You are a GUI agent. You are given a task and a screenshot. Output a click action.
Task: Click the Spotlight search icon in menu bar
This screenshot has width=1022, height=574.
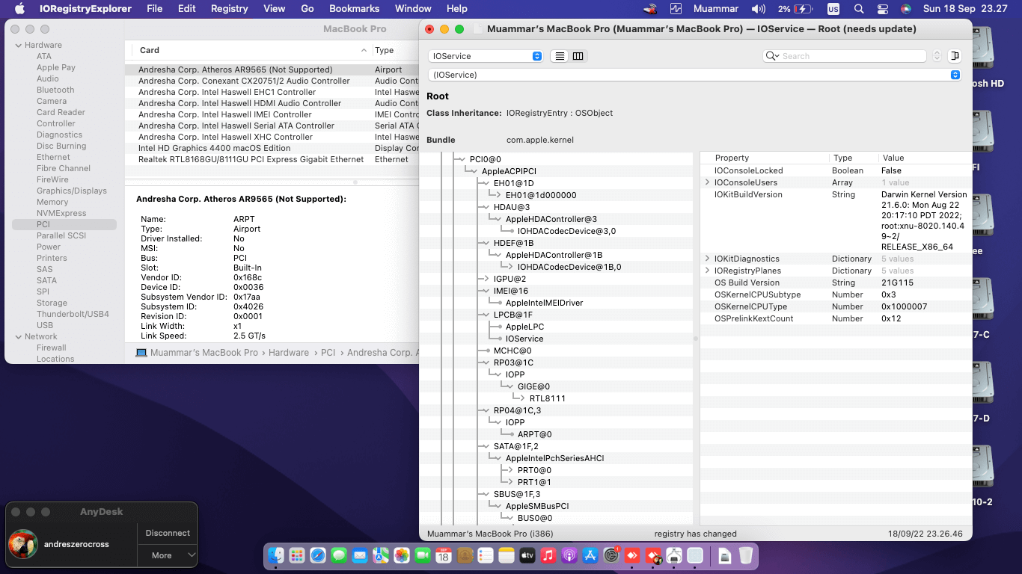coord(859,9)
